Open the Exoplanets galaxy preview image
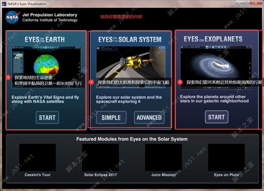This screenshot has height=191, width=264. pos(216,67)
